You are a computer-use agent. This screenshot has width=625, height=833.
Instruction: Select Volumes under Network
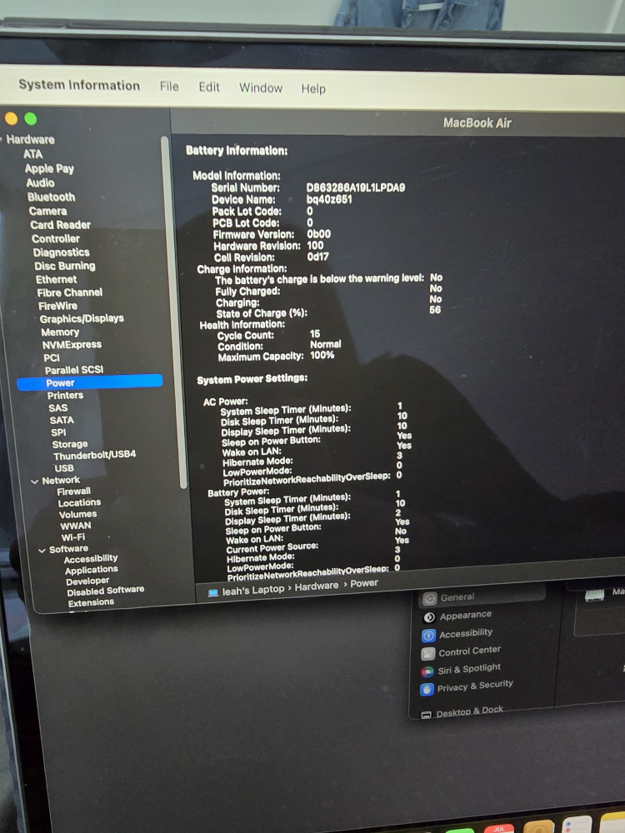coord(77,514)
